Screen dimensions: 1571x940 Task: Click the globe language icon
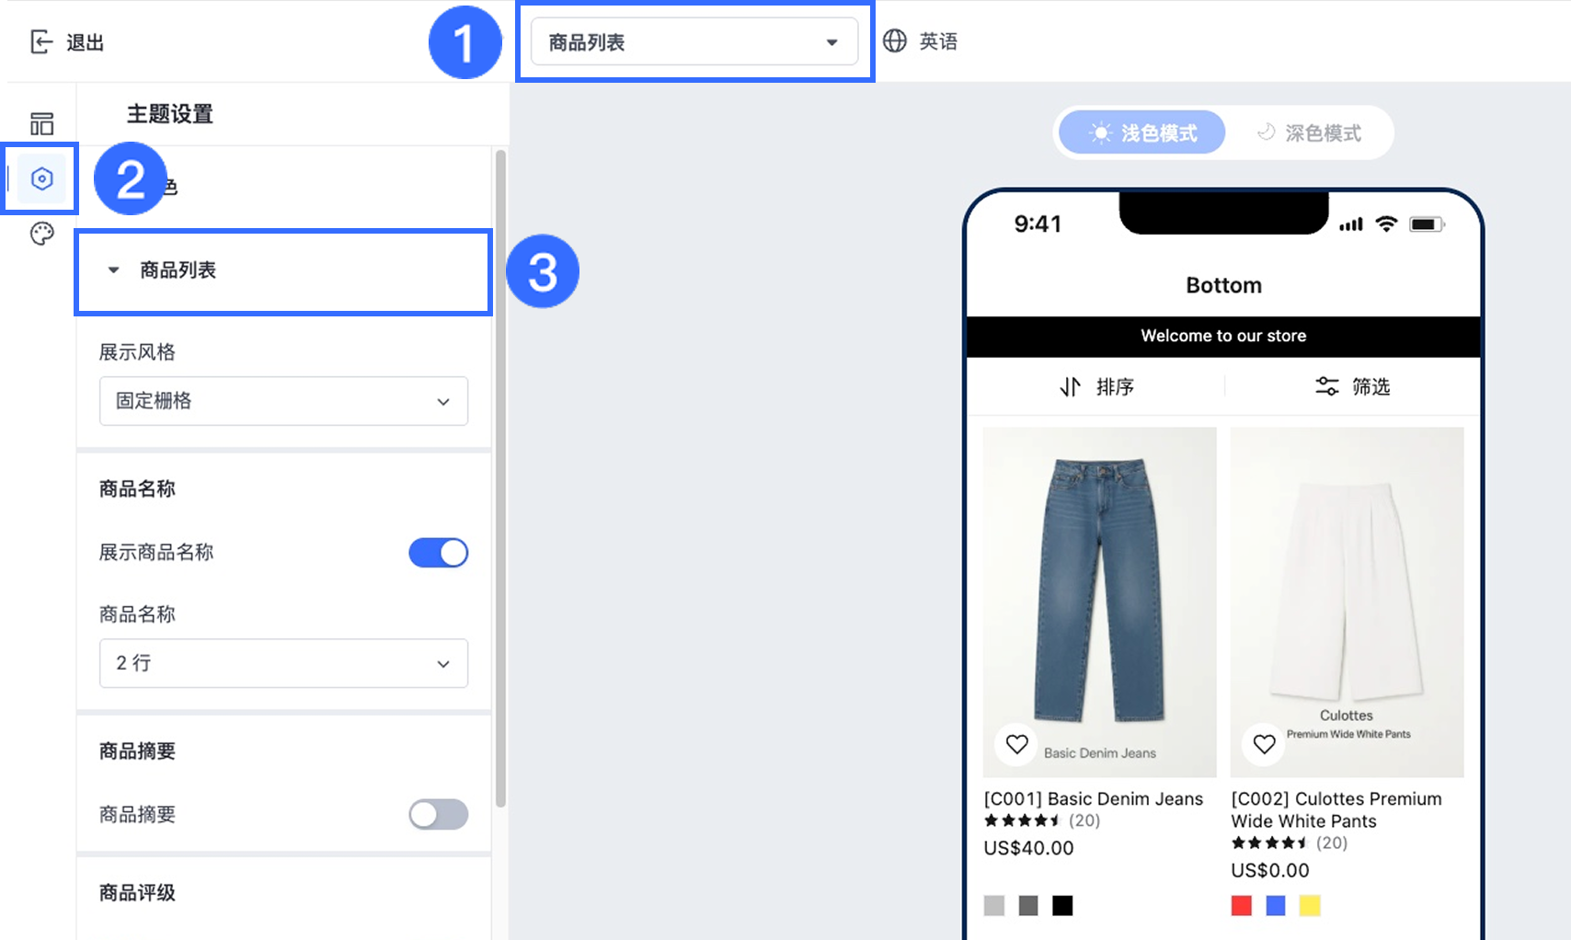[894, 41]
